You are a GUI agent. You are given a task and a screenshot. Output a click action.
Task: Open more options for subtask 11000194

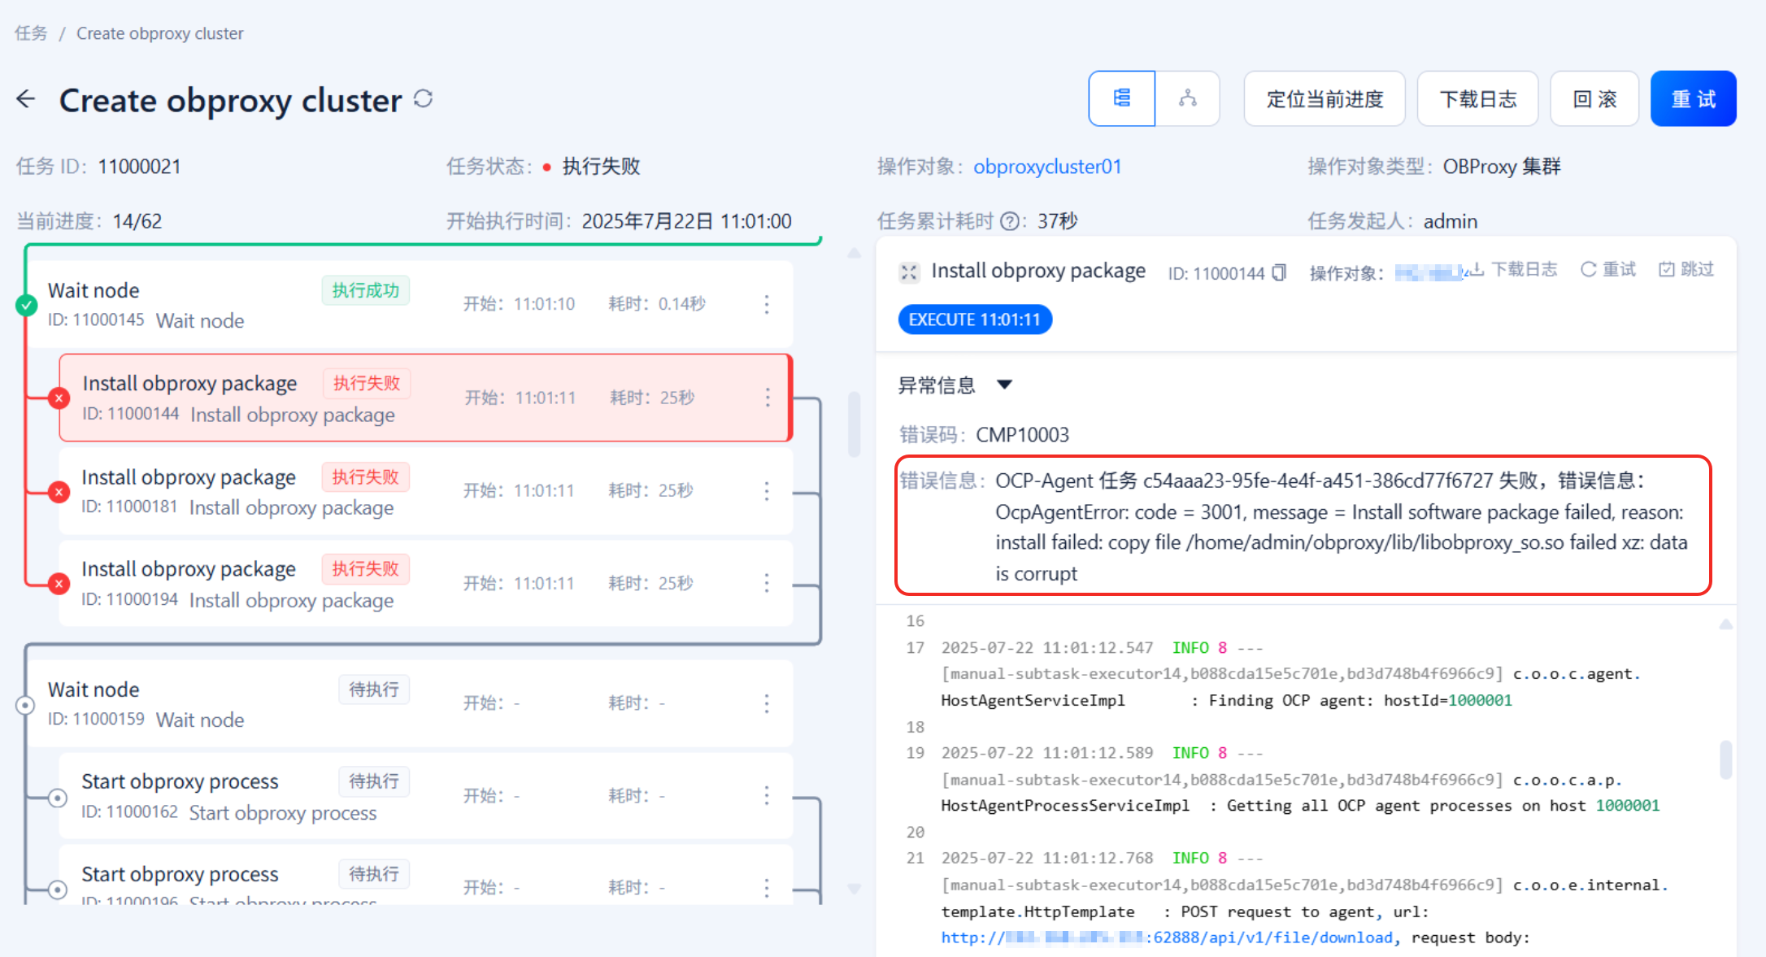[x=767, y=583]
